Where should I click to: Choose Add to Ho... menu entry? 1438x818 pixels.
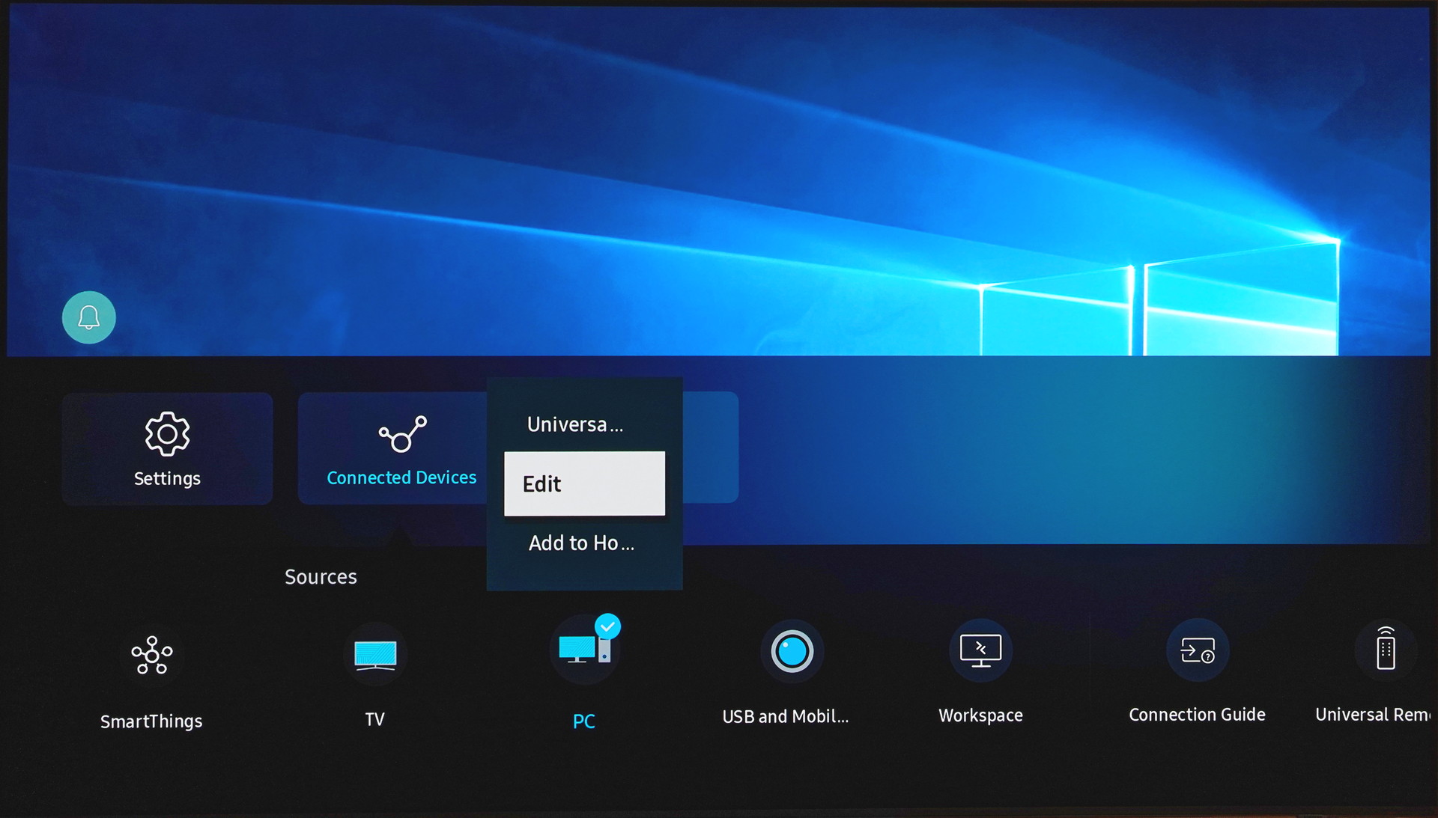[581, 543]
